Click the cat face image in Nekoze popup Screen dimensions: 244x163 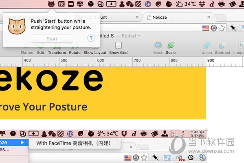[x=17, y=26]
